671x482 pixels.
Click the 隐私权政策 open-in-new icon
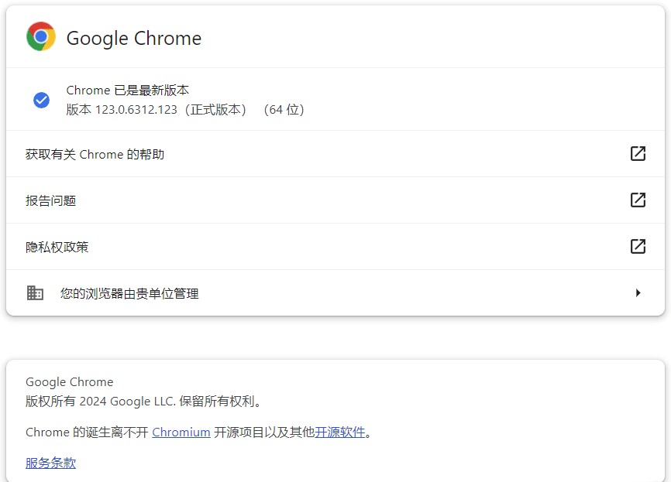coord(638,247)
